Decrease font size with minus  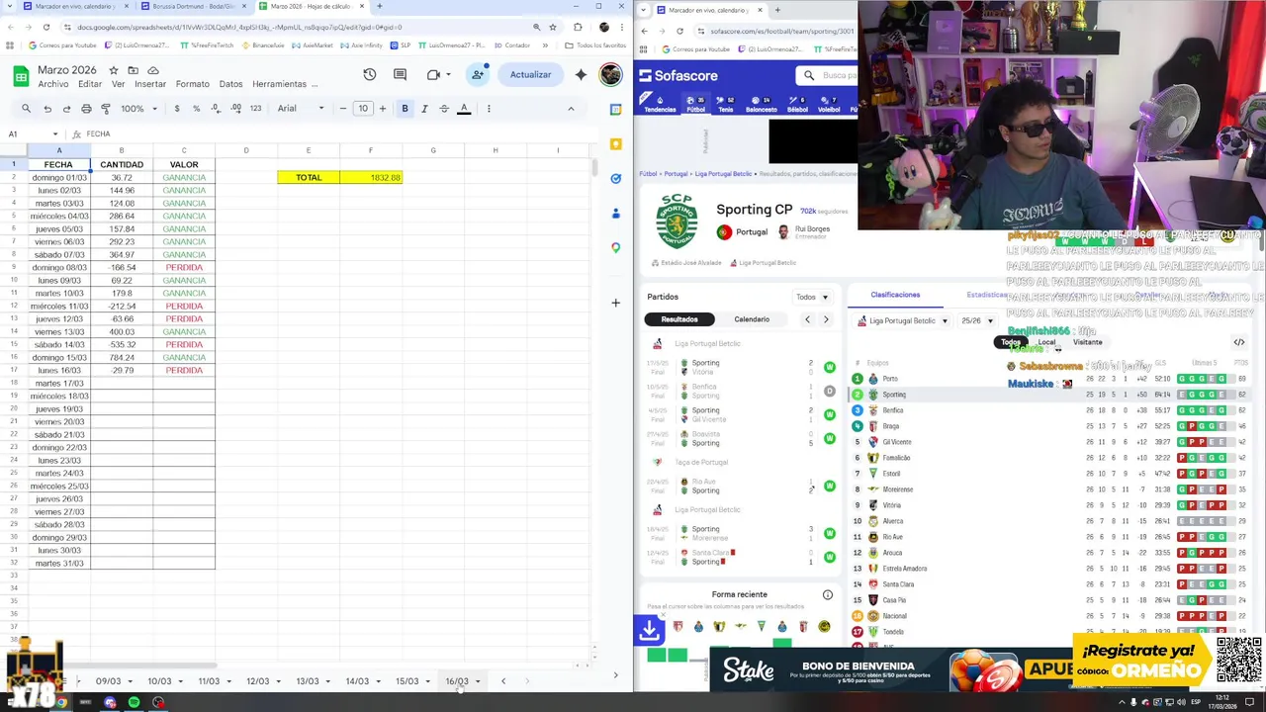343,109
